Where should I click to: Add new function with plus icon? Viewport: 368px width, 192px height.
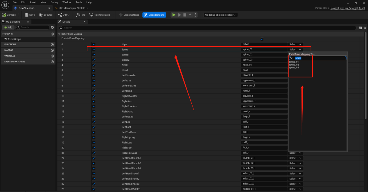pos(52,45)
